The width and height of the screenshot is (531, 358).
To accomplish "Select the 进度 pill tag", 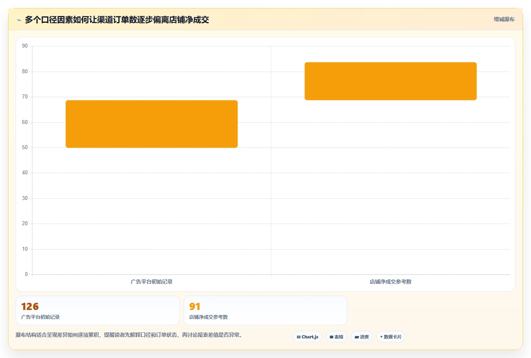I will click(x=362, y=337).
